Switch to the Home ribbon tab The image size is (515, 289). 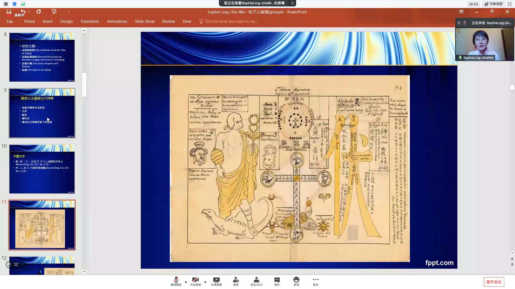tap(30, 21)
